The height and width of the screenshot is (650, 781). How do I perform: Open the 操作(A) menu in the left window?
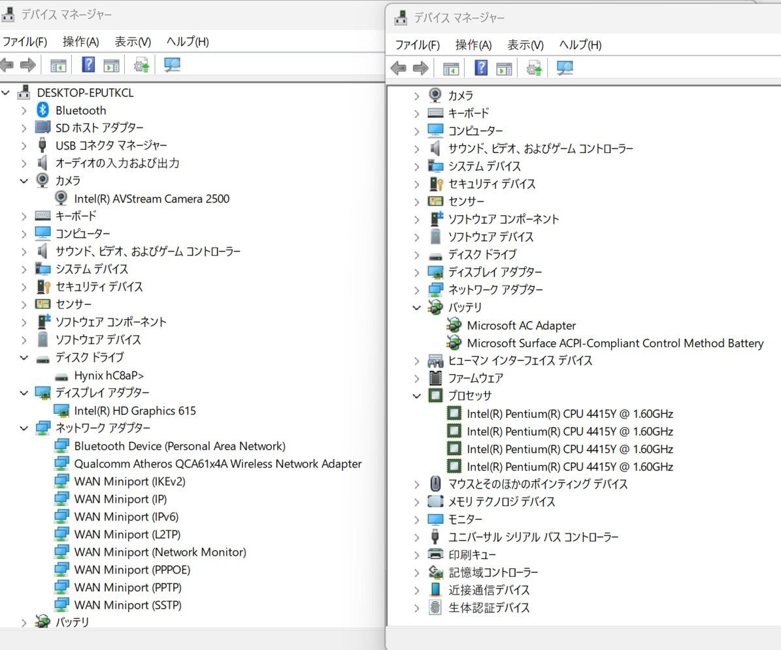pos(80,42)
